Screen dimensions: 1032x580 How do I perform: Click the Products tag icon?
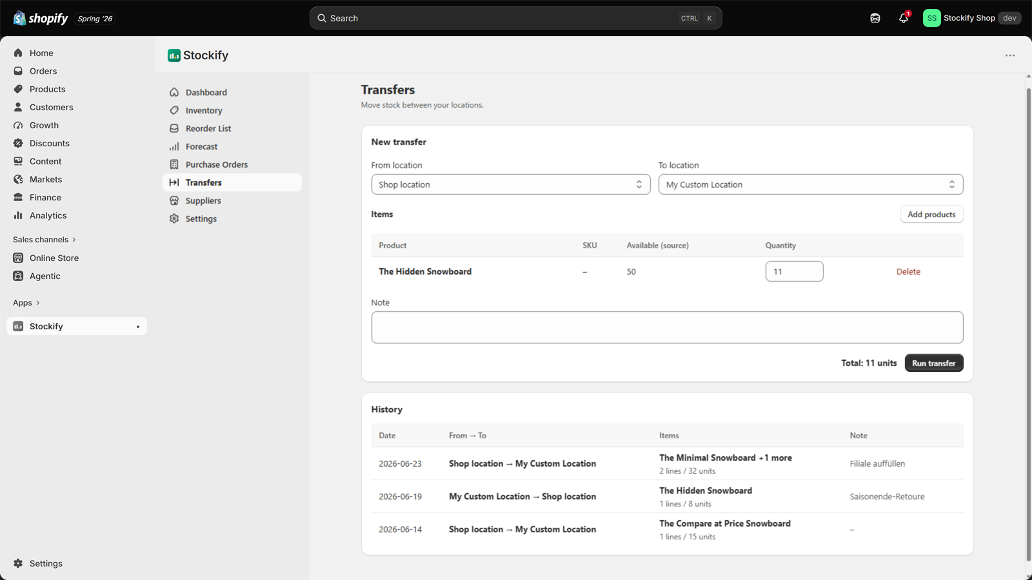[x=18, y=89]
